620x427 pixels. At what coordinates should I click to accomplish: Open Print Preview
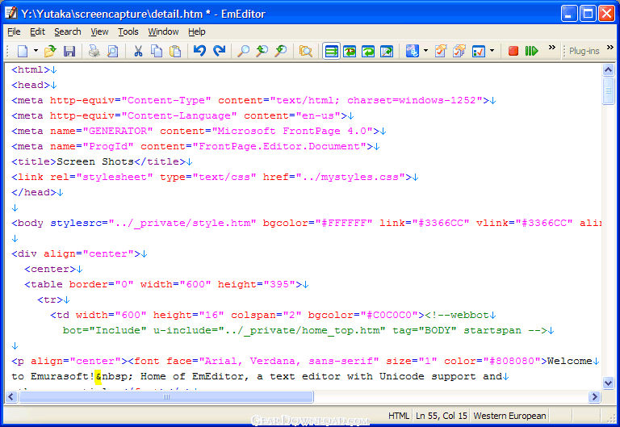pos(113,51)
